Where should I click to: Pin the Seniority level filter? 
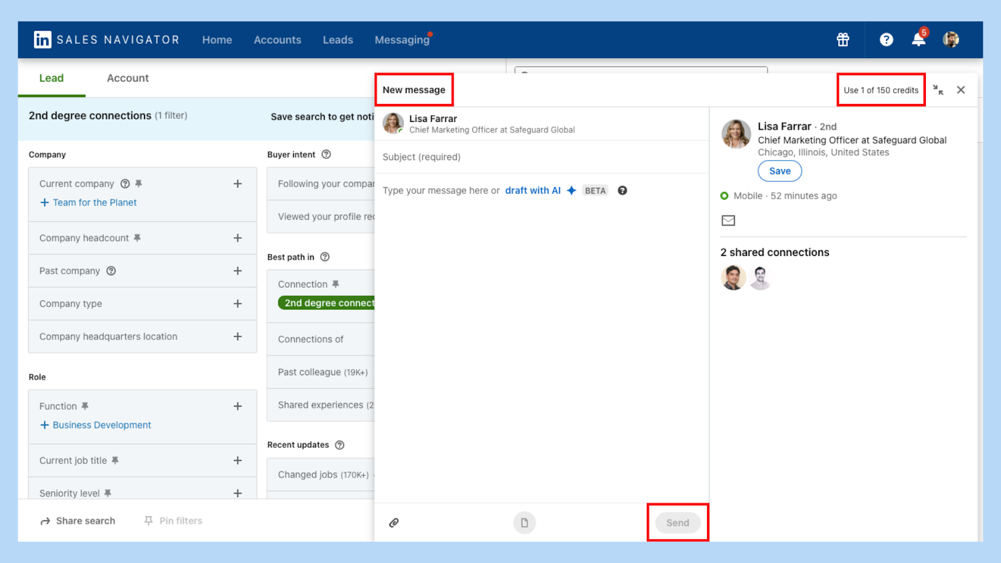click(x=108, y=493)
